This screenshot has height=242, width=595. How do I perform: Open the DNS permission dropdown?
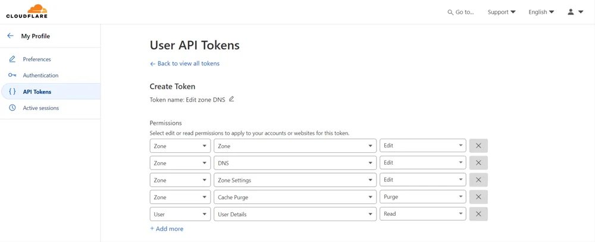[295, 163]
